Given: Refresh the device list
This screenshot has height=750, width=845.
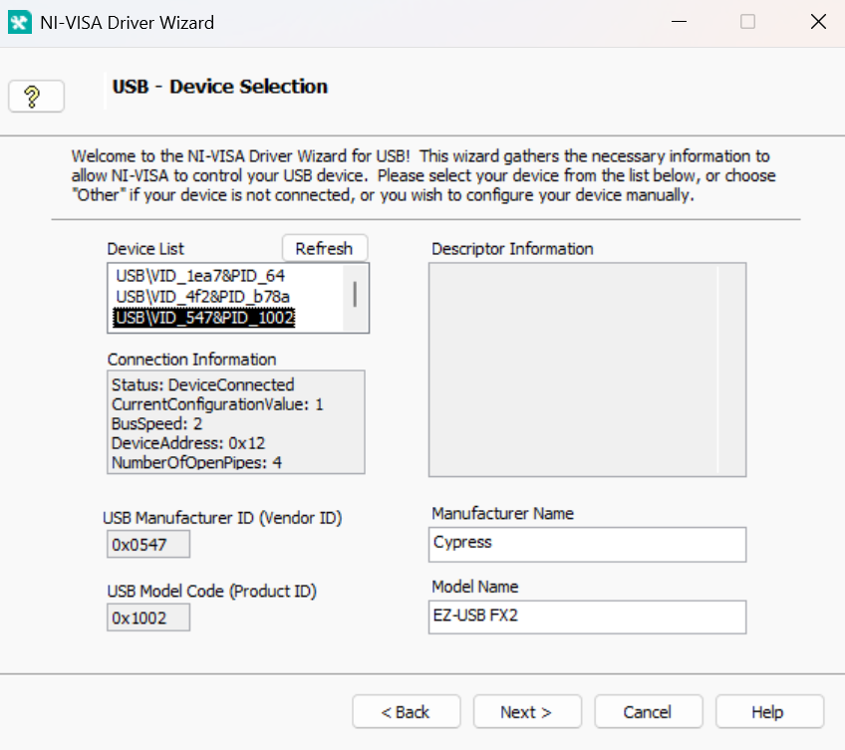Looking at the screenshot, I should point(325,248).
